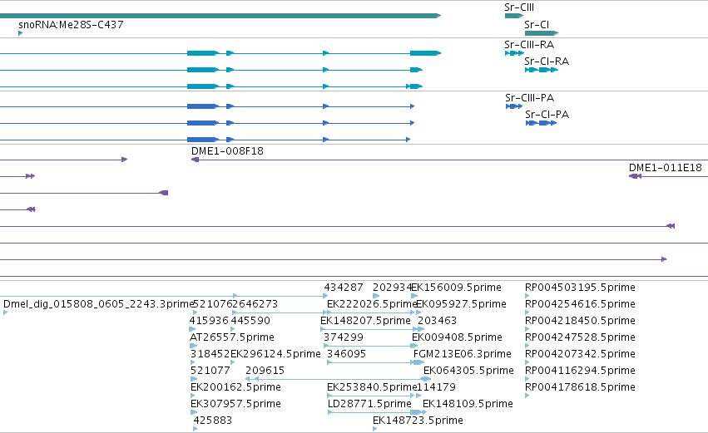Select the EK148109.5prime EST label
The width and height of the screenshot is (708, 433).
click(468, 404)
